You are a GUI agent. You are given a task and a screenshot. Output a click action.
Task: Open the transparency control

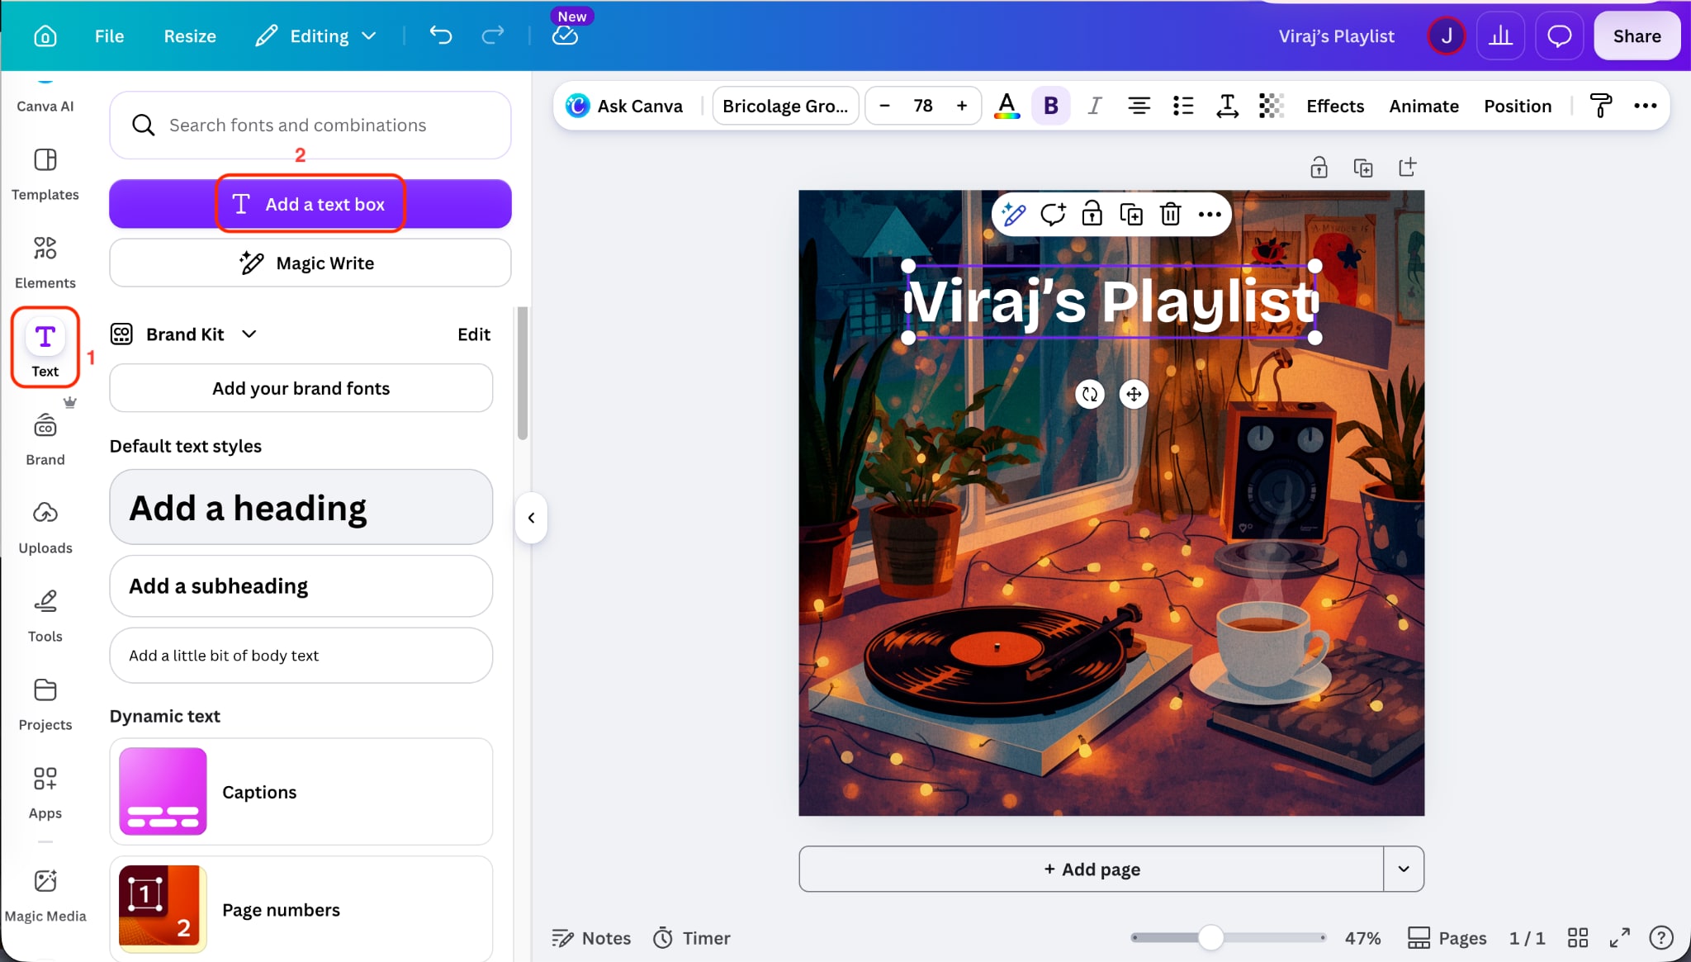pyautogui.click(x=1272, y=106)
